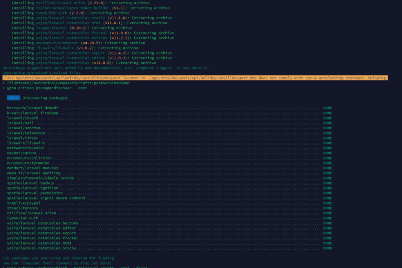The height and width of the screenshot is (268, 402).
Task: Click the 'composer fund' command hint line
Action: point(57,263)
